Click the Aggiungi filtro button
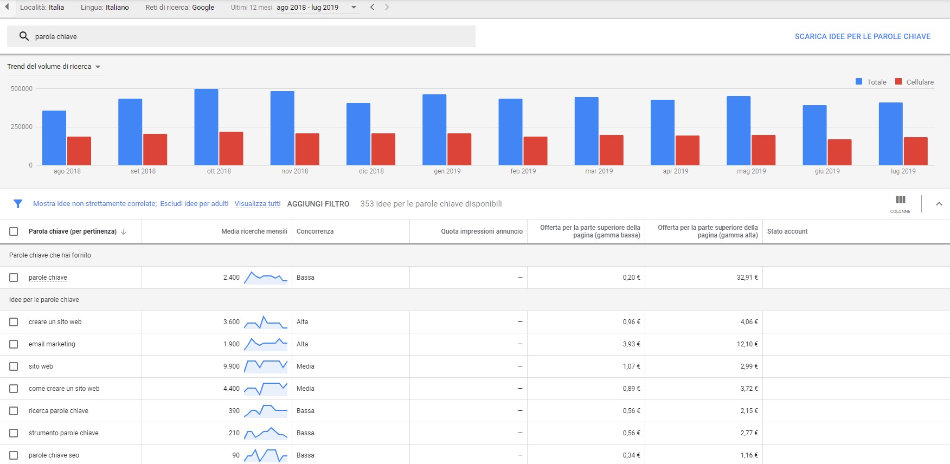The image size is (950, 464). tap(318, 204)
